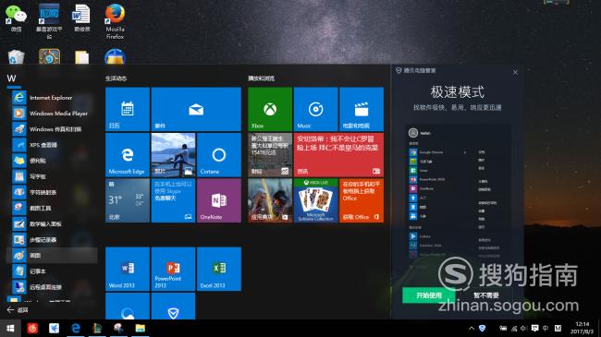Screen dimensions: 601x337
Task: Open 远程桌面连接 remote desktop
Action: pyautogui.click(x=52, y=287)
